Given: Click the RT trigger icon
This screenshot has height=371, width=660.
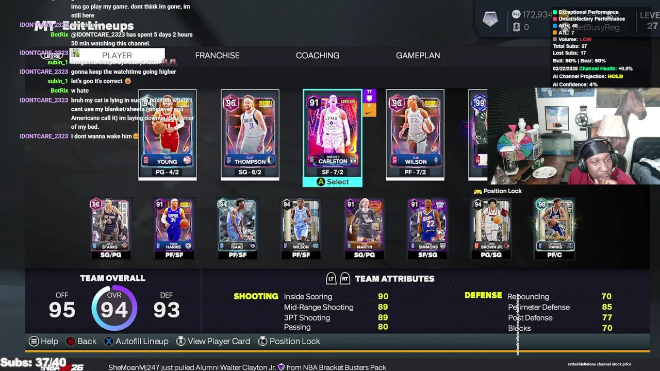Looking at the screenshot, I should (345, 279).
